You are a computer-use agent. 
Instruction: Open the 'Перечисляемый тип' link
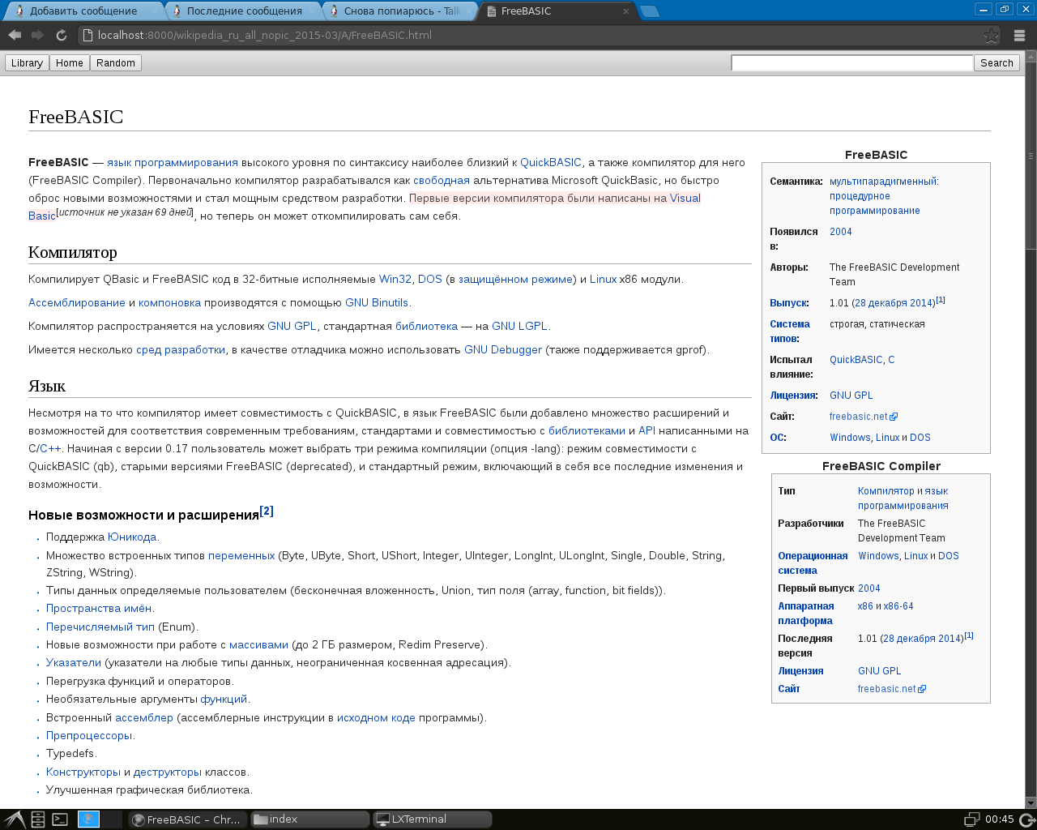click(100, 627)
